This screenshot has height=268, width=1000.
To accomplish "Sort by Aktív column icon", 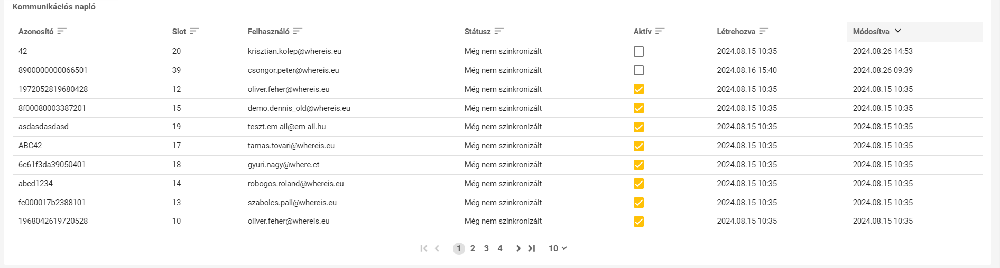I will [660, 31].
